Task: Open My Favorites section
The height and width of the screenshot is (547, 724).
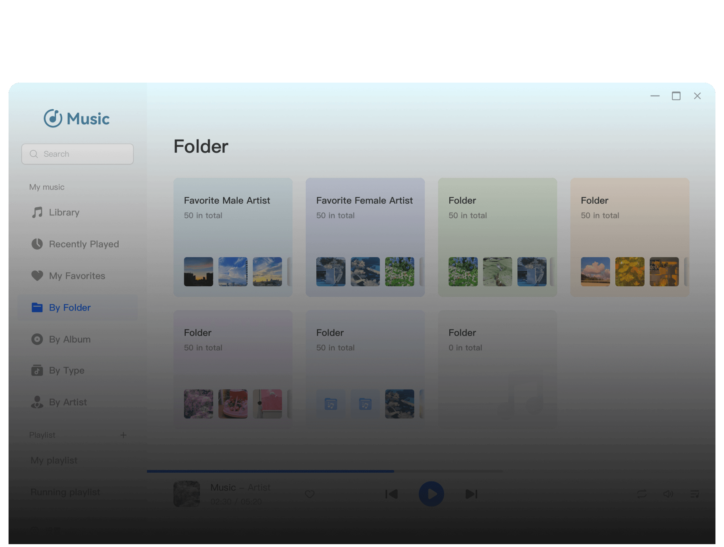Action: click(77, 276)
